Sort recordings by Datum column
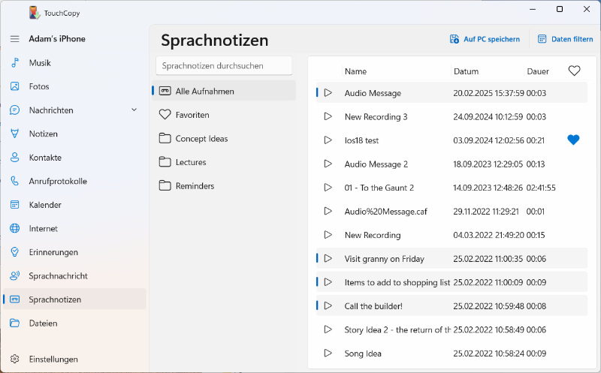 466,71
